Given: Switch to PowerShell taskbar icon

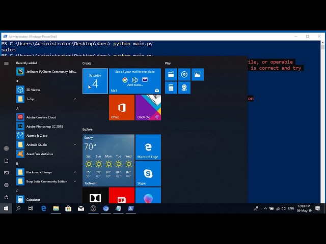Looking at the screenshot, I should pyautogui.click(x=131, y=208).
